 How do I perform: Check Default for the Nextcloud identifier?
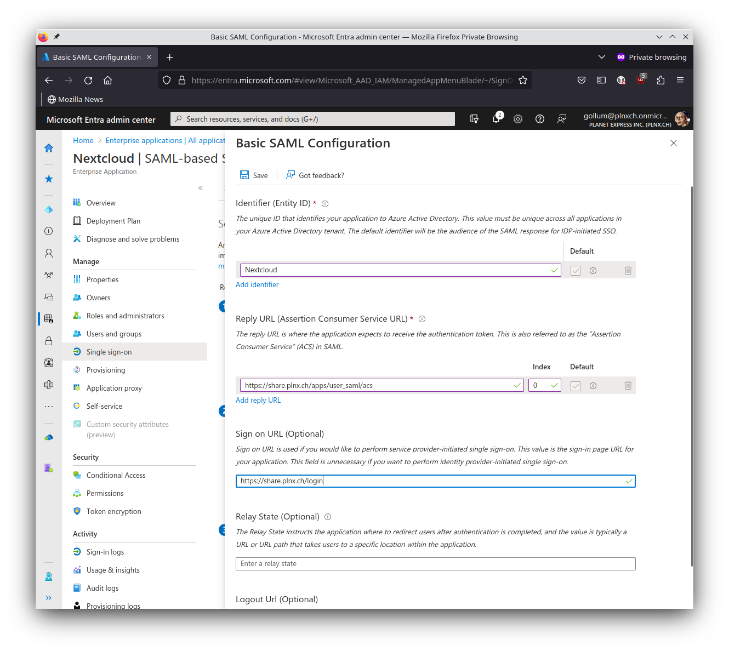tap(575, 270)
